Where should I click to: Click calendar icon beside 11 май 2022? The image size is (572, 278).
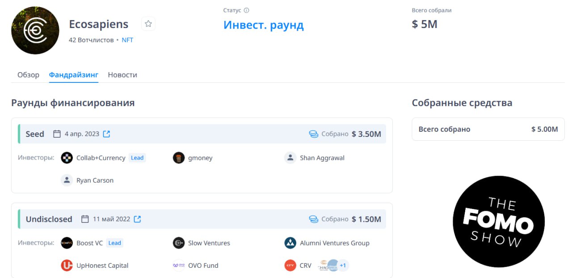pos(85,219)
